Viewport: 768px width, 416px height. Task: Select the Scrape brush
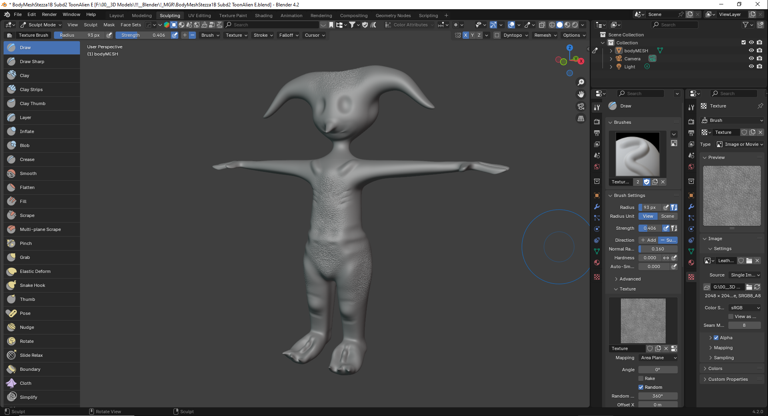42,215
